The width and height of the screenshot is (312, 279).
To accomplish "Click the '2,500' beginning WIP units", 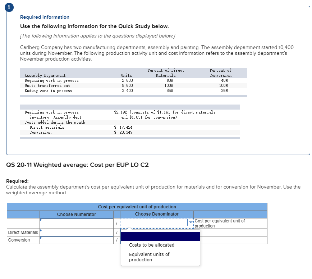I will pyautogui.click(x=127, y=80).
